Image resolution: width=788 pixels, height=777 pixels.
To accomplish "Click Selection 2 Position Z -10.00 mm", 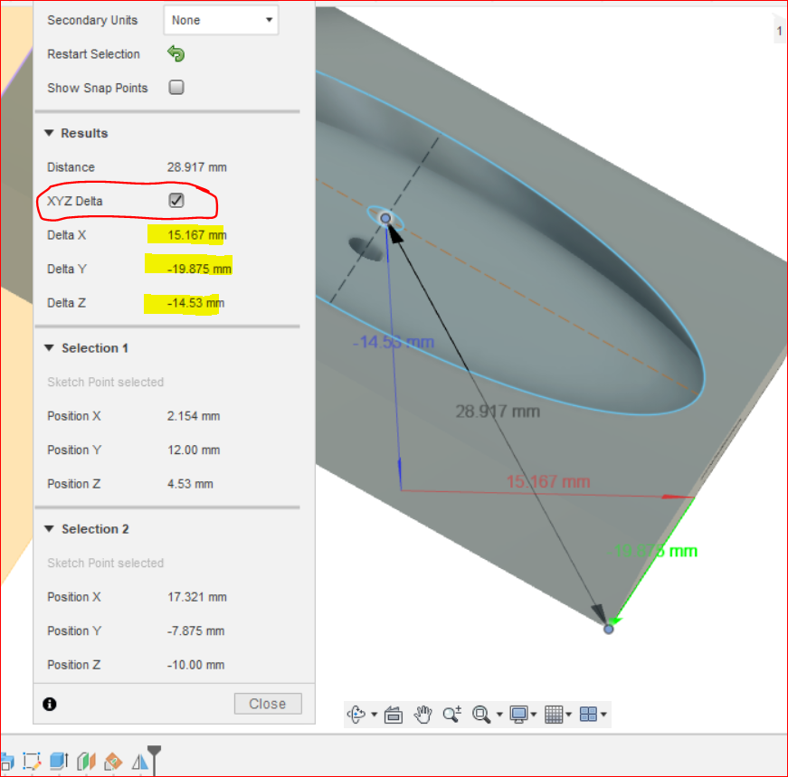I will click(x=195, y=665).
